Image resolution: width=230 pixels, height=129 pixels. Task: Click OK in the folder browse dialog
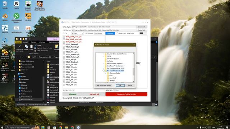(x=120, y=85)
